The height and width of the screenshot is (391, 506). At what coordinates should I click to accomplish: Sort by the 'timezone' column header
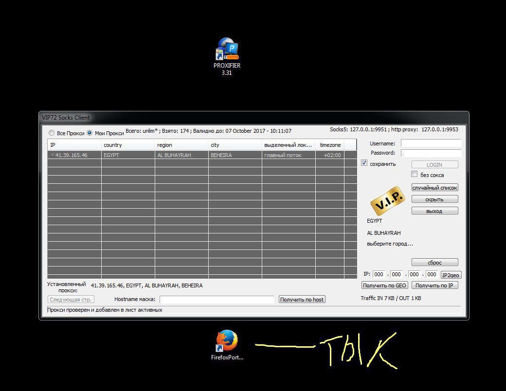click(330, 145)
